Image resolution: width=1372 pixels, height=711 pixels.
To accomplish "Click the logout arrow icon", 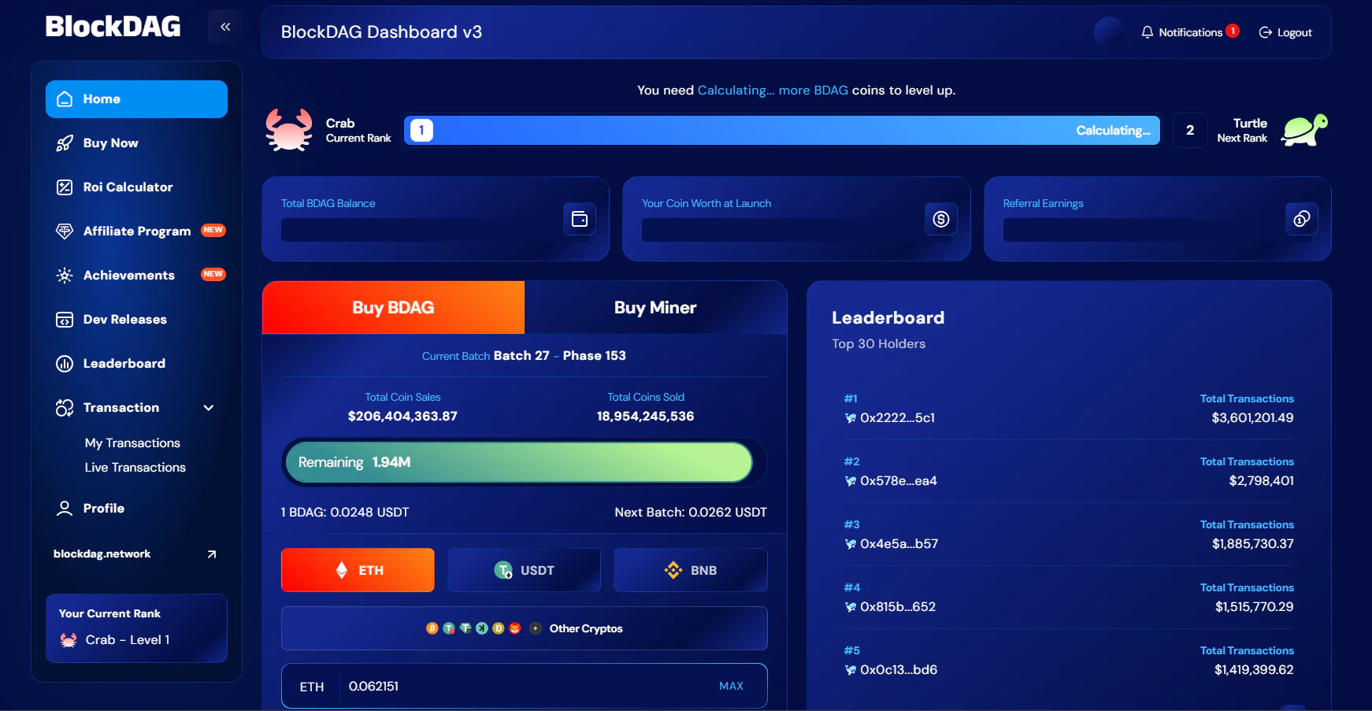I will click(1266, 32).
